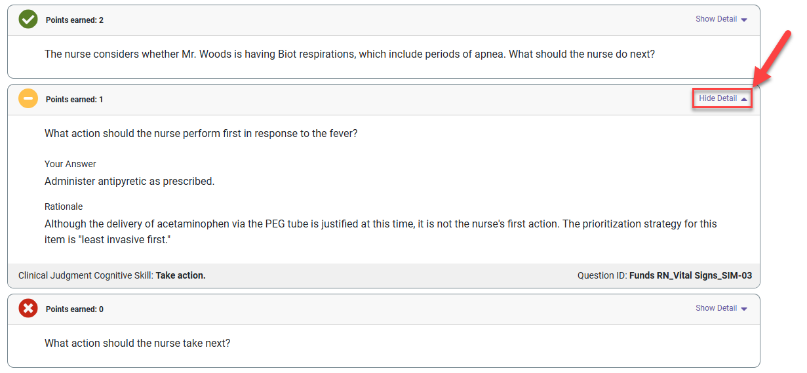Viewport: 807px width, 373px height.
Task: Click the Rationale paragraph text
Action: 381,232
